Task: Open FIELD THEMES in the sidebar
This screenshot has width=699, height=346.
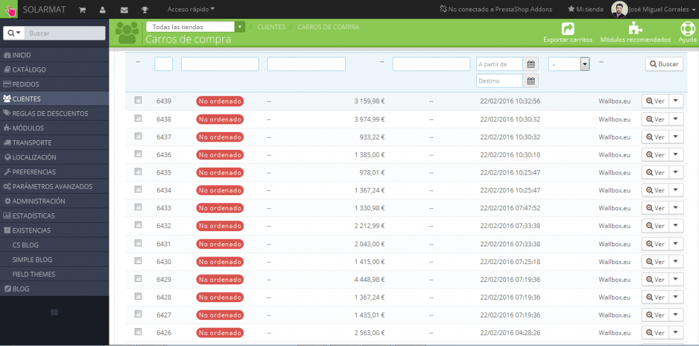Action: coord(55,274)
